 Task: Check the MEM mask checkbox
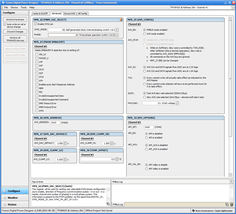(x=37, y=88)
